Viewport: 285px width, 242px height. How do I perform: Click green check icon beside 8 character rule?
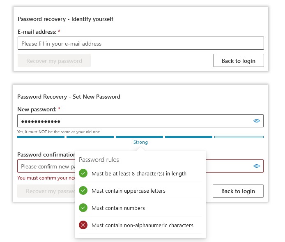83,174
